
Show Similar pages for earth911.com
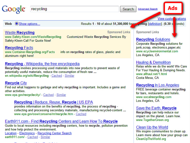[45, 137]
